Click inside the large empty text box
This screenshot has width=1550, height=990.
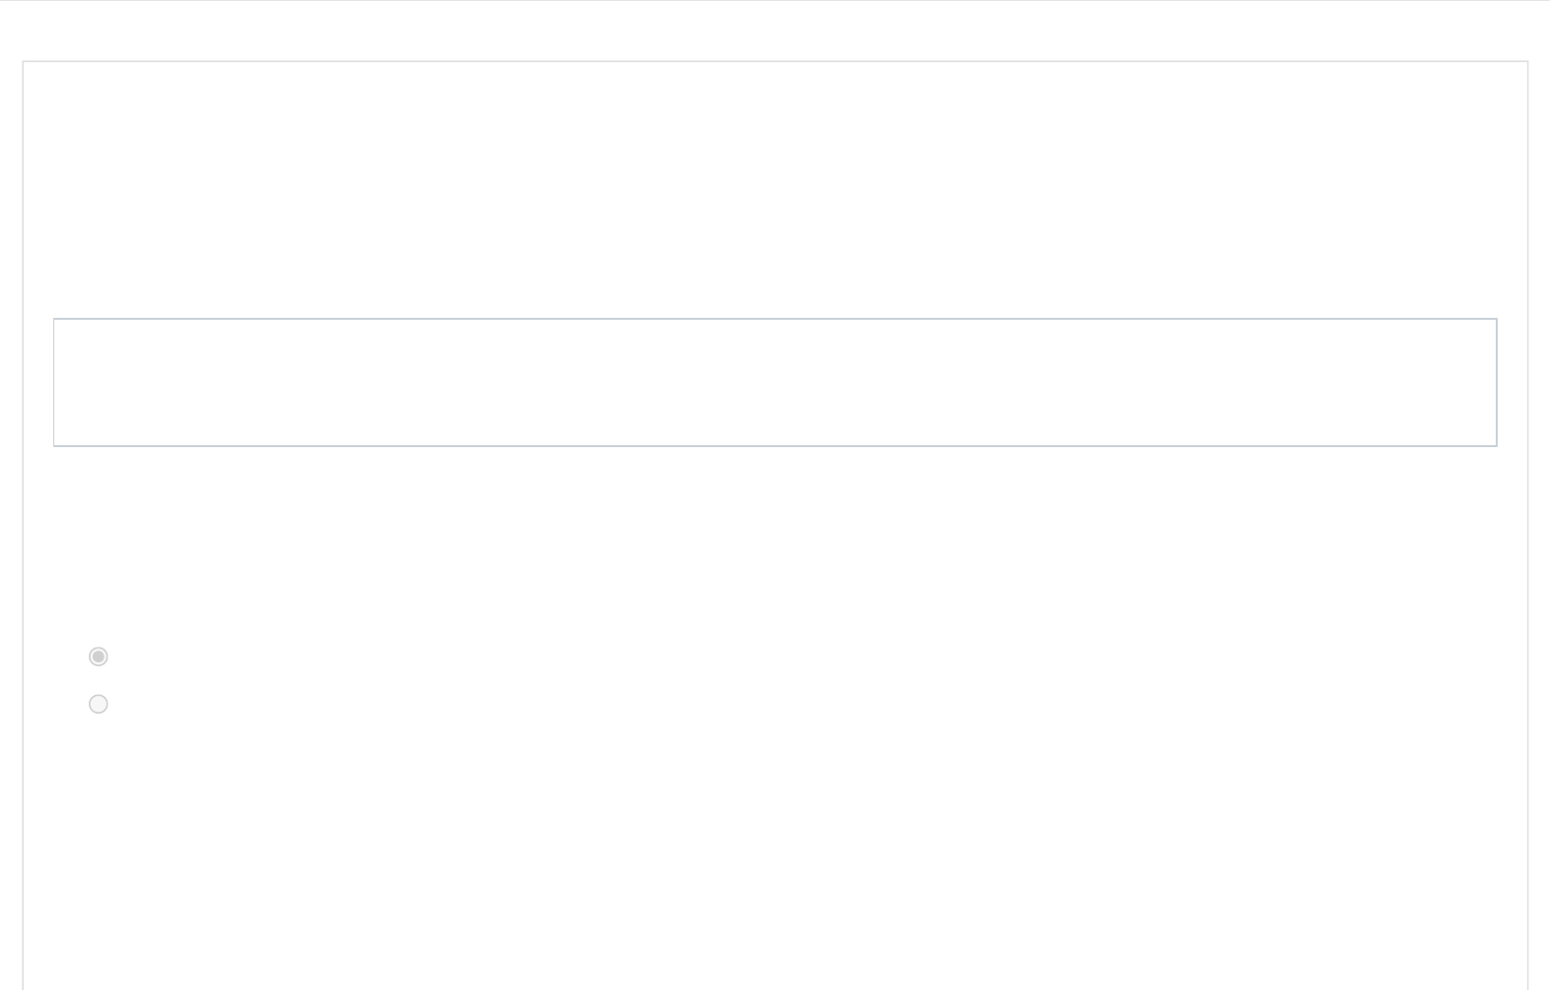775,382
